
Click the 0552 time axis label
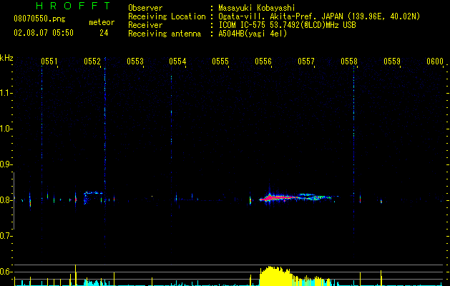tap(92, 61)
